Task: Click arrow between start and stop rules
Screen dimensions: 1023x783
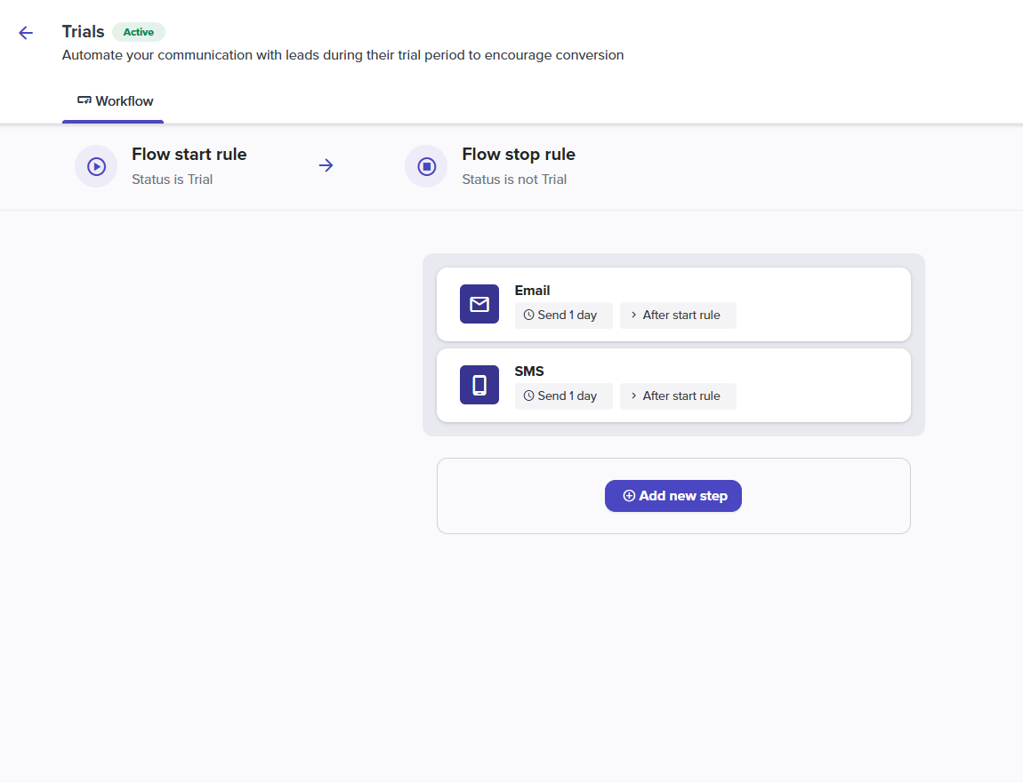Action: [x=326, y=165]
